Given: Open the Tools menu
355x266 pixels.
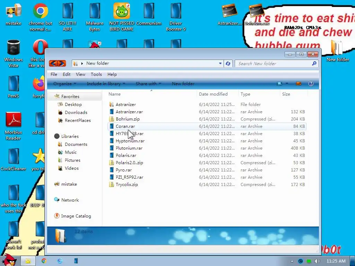Looking at the screenshot, I should [x=96, y=74].
